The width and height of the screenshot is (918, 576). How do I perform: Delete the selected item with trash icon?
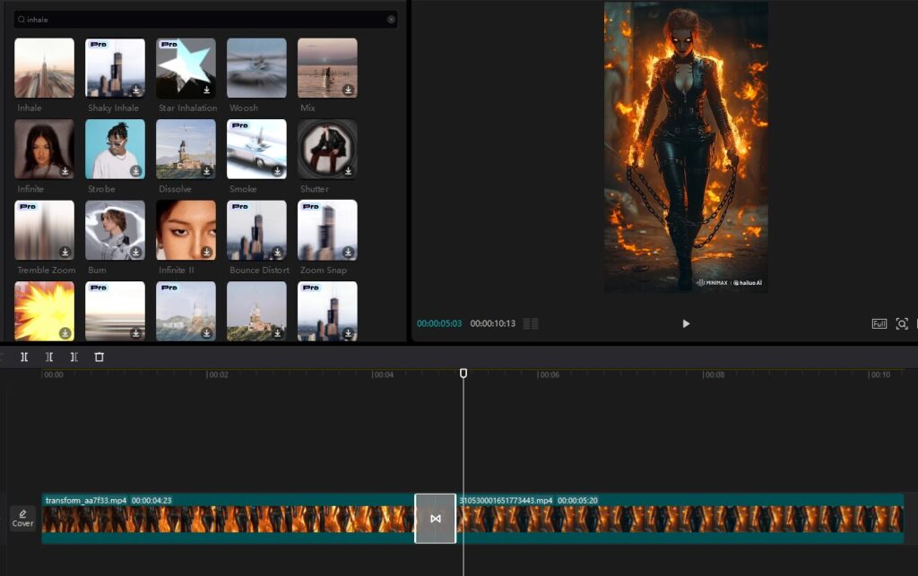[x=99, y=357]
